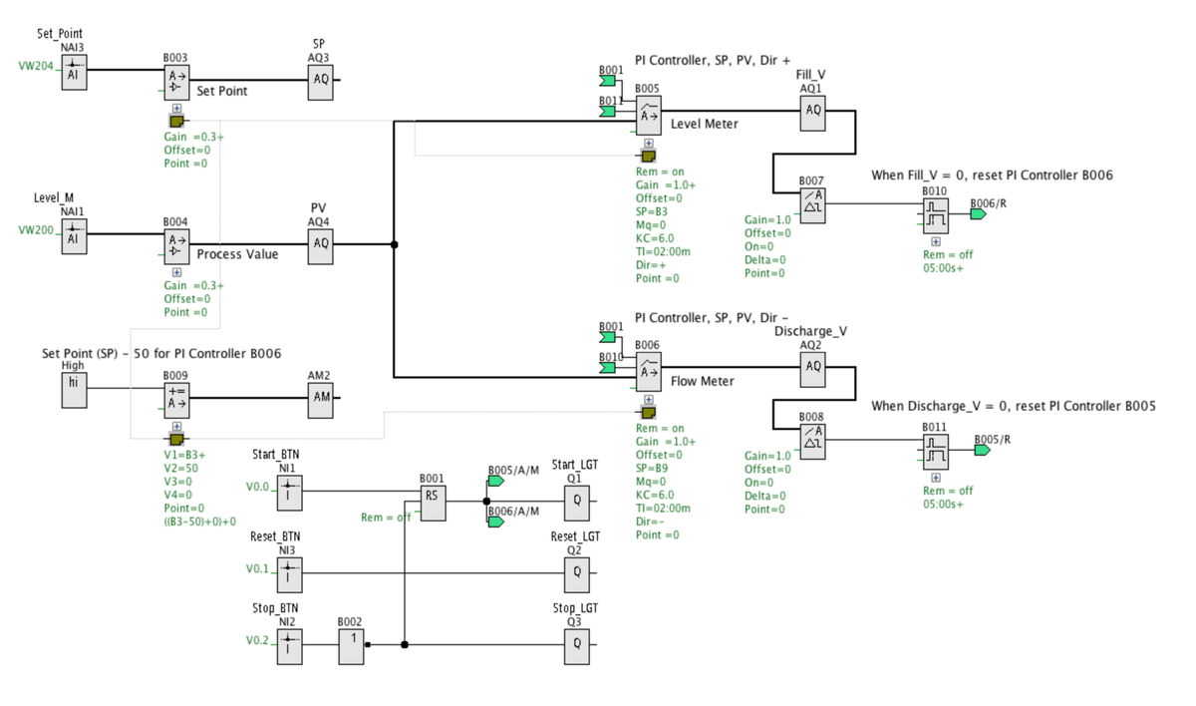
Task: Toggle the parameter expander under B010
Action: [x=936, y=241]
